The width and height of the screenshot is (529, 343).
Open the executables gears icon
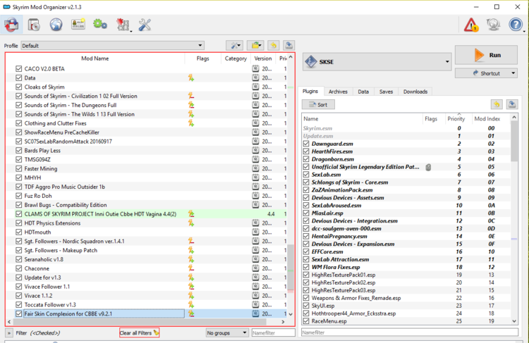[x=100, y=25]
